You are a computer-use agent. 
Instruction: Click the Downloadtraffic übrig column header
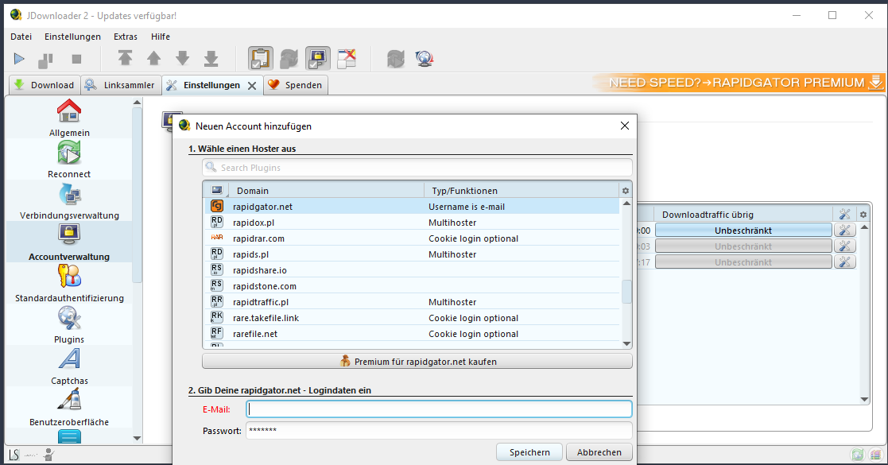coord(743,214)
